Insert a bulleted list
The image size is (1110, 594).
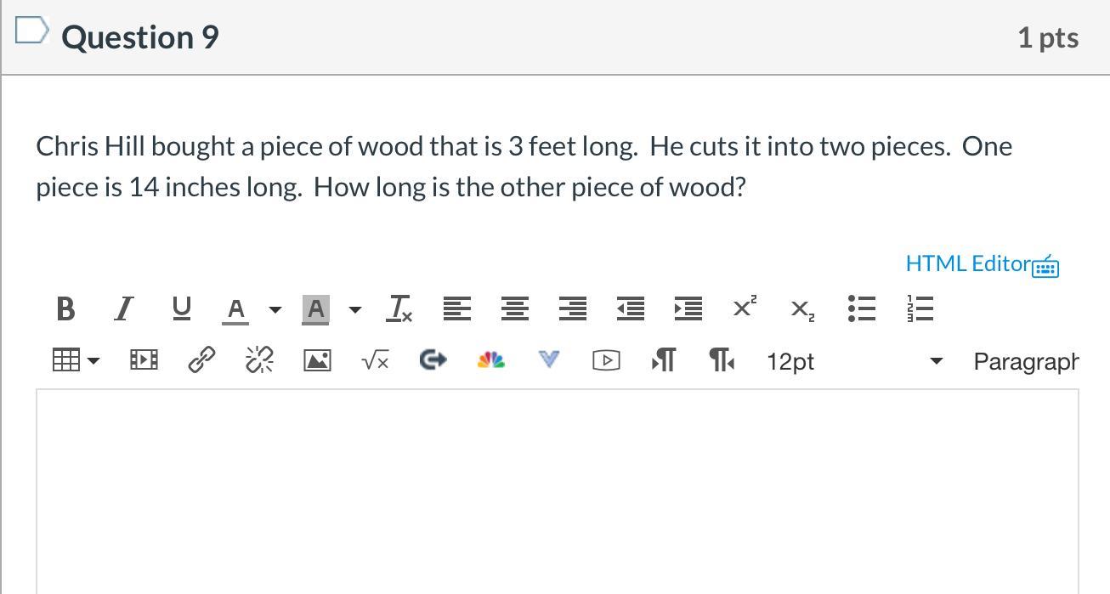862,309
